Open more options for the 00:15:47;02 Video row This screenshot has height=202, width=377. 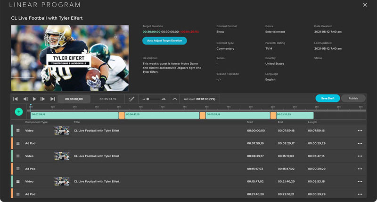tap(360, 181)
